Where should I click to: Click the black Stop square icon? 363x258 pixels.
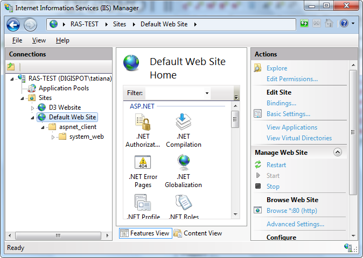(x=258, y=186)
